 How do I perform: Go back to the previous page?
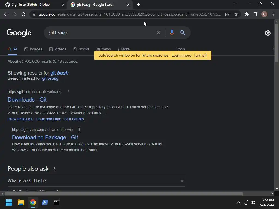(x=6, y=14)
